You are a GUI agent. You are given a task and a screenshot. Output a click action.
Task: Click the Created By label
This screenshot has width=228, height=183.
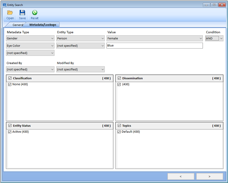(x=14, y=63)
